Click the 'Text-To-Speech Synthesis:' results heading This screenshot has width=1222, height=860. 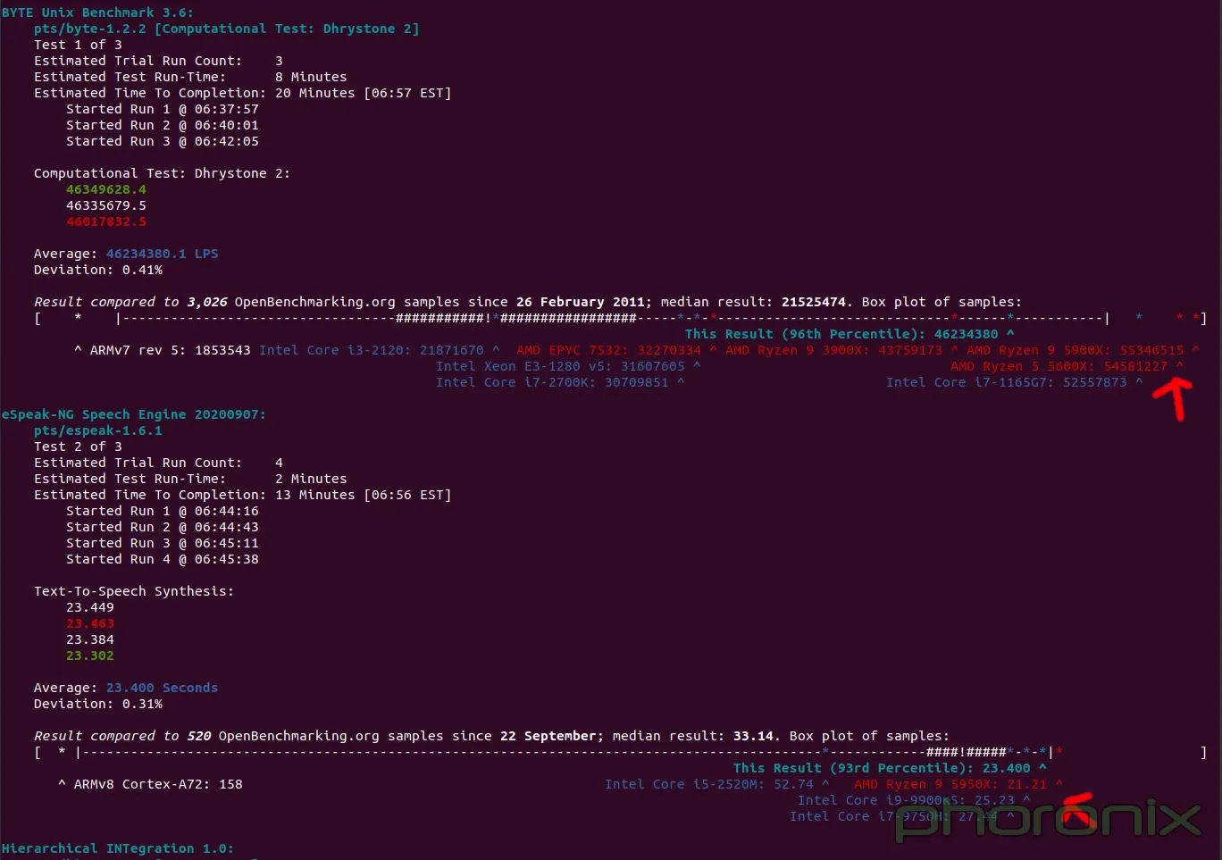pos(134,591)
